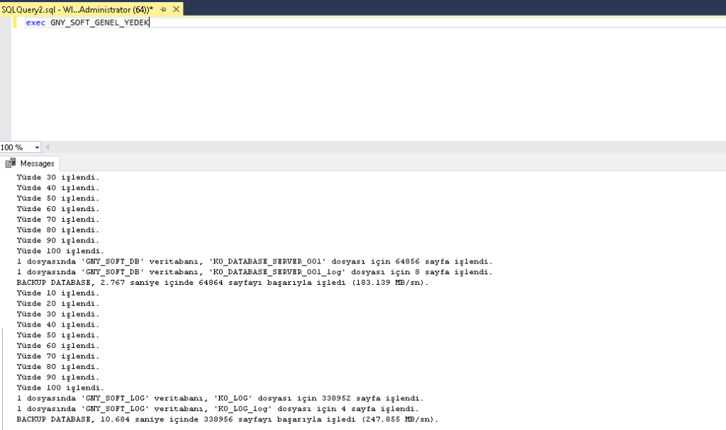Click the first 'Yüzde 30 işlendi.' message
The width and height of the screenshot is (726, 430).
coord(58,177)
